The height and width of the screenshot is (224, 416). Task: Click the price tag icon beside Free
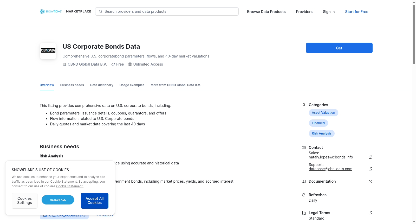(113, 64)
